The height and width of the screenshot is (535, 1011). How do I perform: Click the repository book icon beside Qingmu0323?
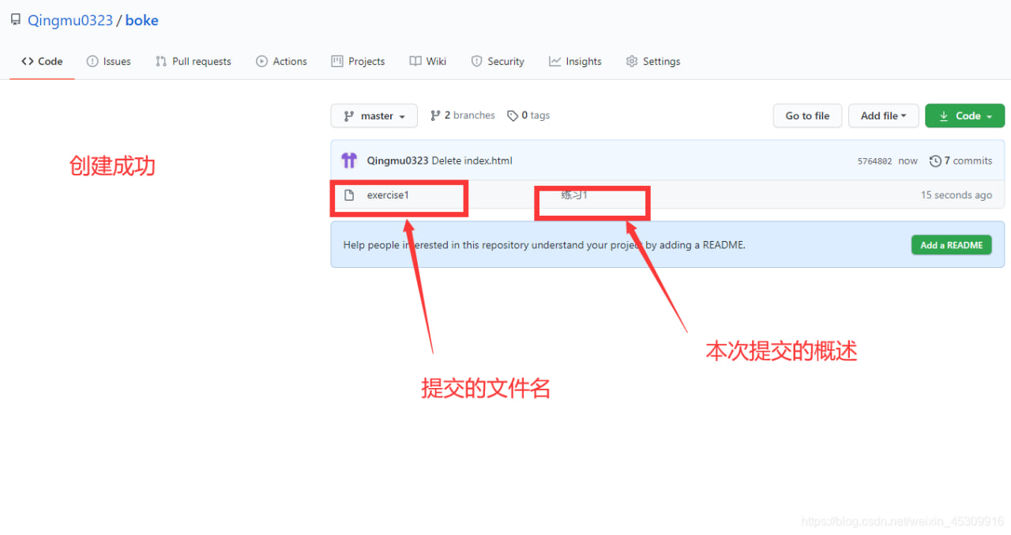(16, 20)
